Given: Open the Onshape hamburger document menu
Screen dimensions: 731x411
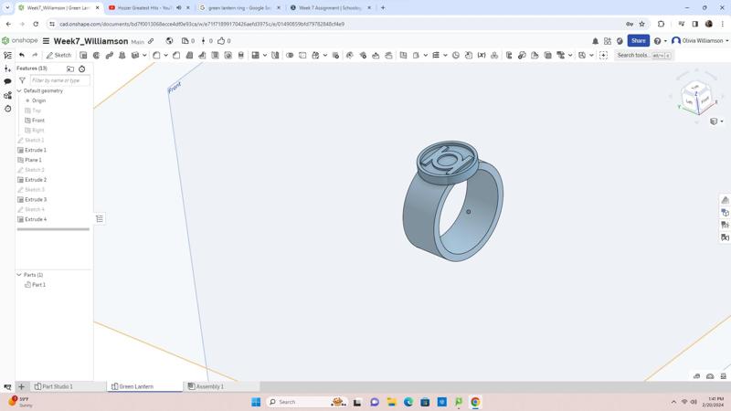Looking at the screenshot, I should pos(47,41).
